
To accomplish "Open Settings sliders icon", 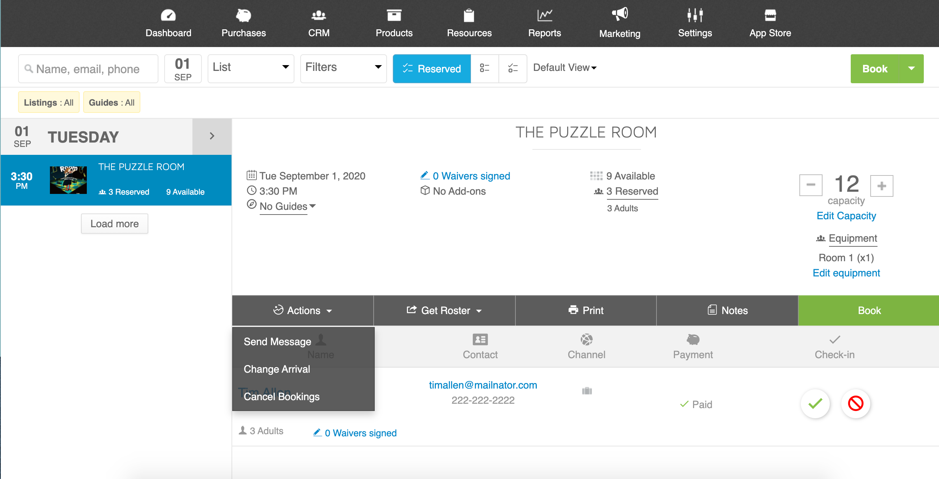I will click(695, 15).
